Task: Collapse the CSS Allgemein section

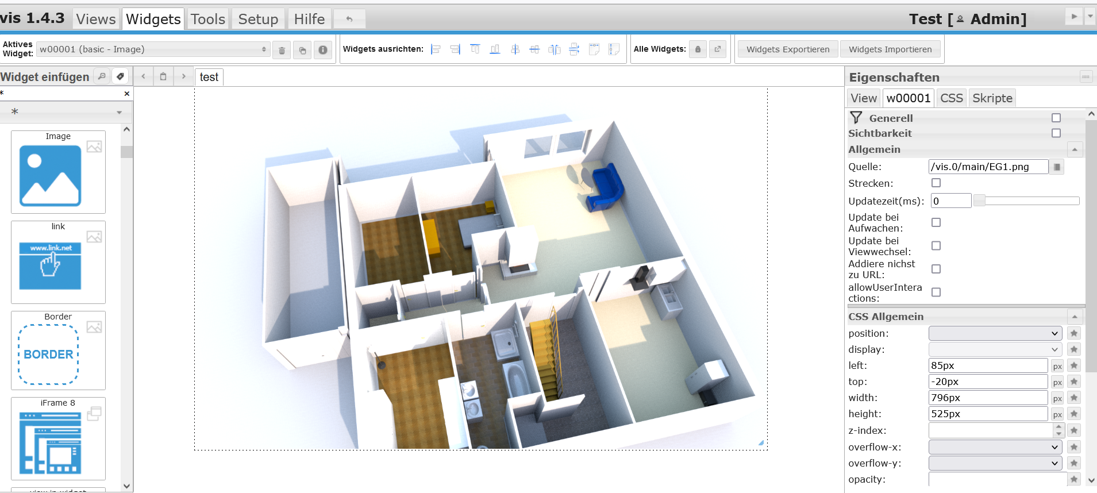Action: (1075, 317)
